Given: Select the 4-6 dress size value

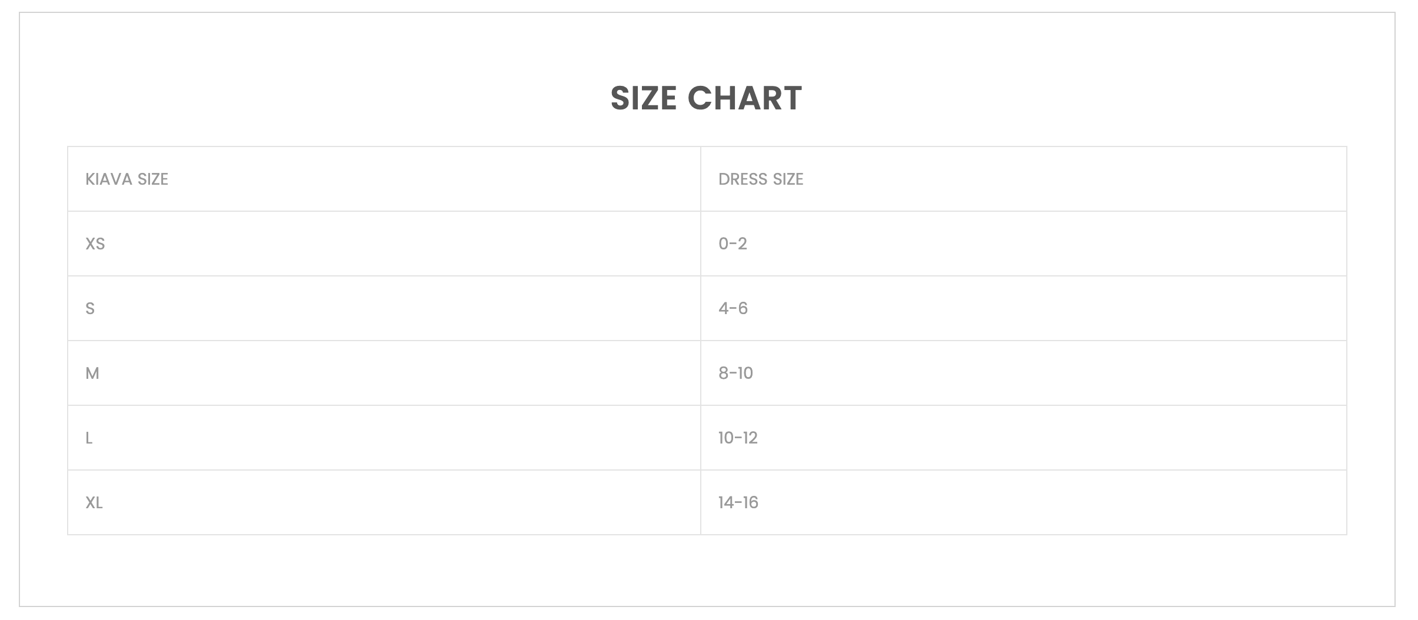Looking at the screenshot, I should (733, 308).
